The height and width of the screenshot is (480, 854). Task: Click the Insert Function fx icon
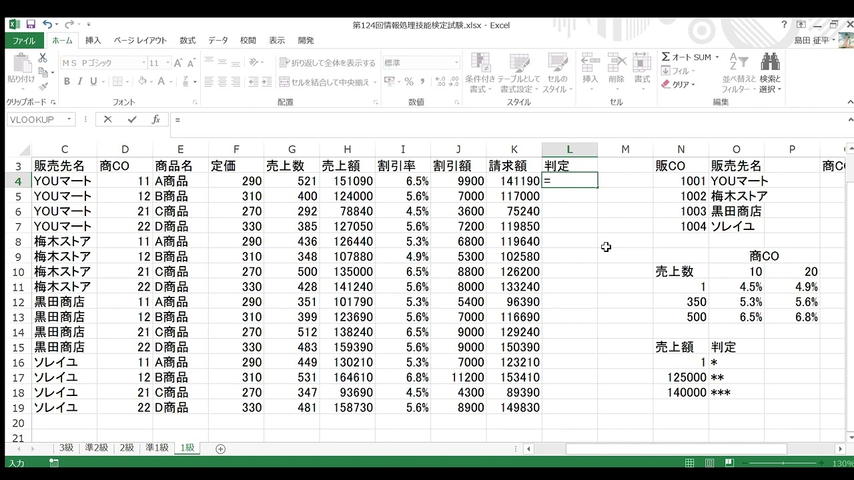click(155, 120)
